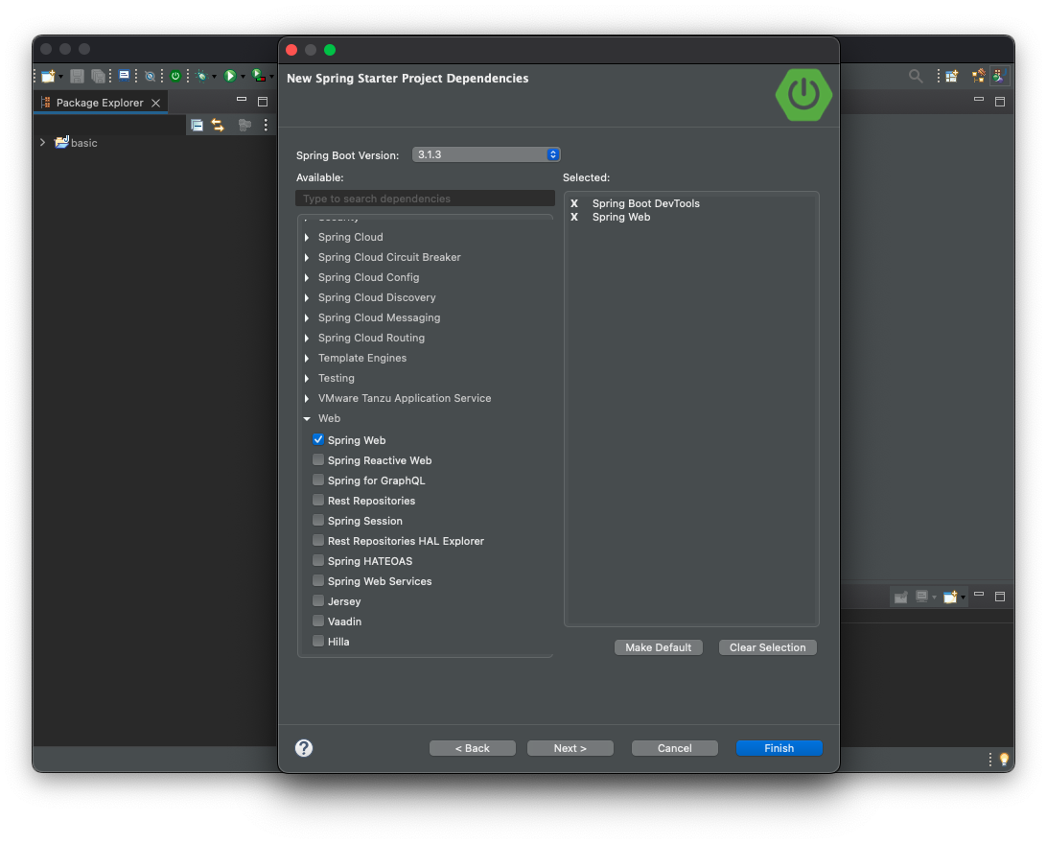The height and width of the screenshot is (844, 1047).
Task: Click the Clear Selection button
Action: click(x=768, y=647)
